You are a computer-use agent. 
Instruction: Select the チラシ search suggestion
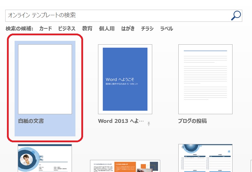point(147,29)
